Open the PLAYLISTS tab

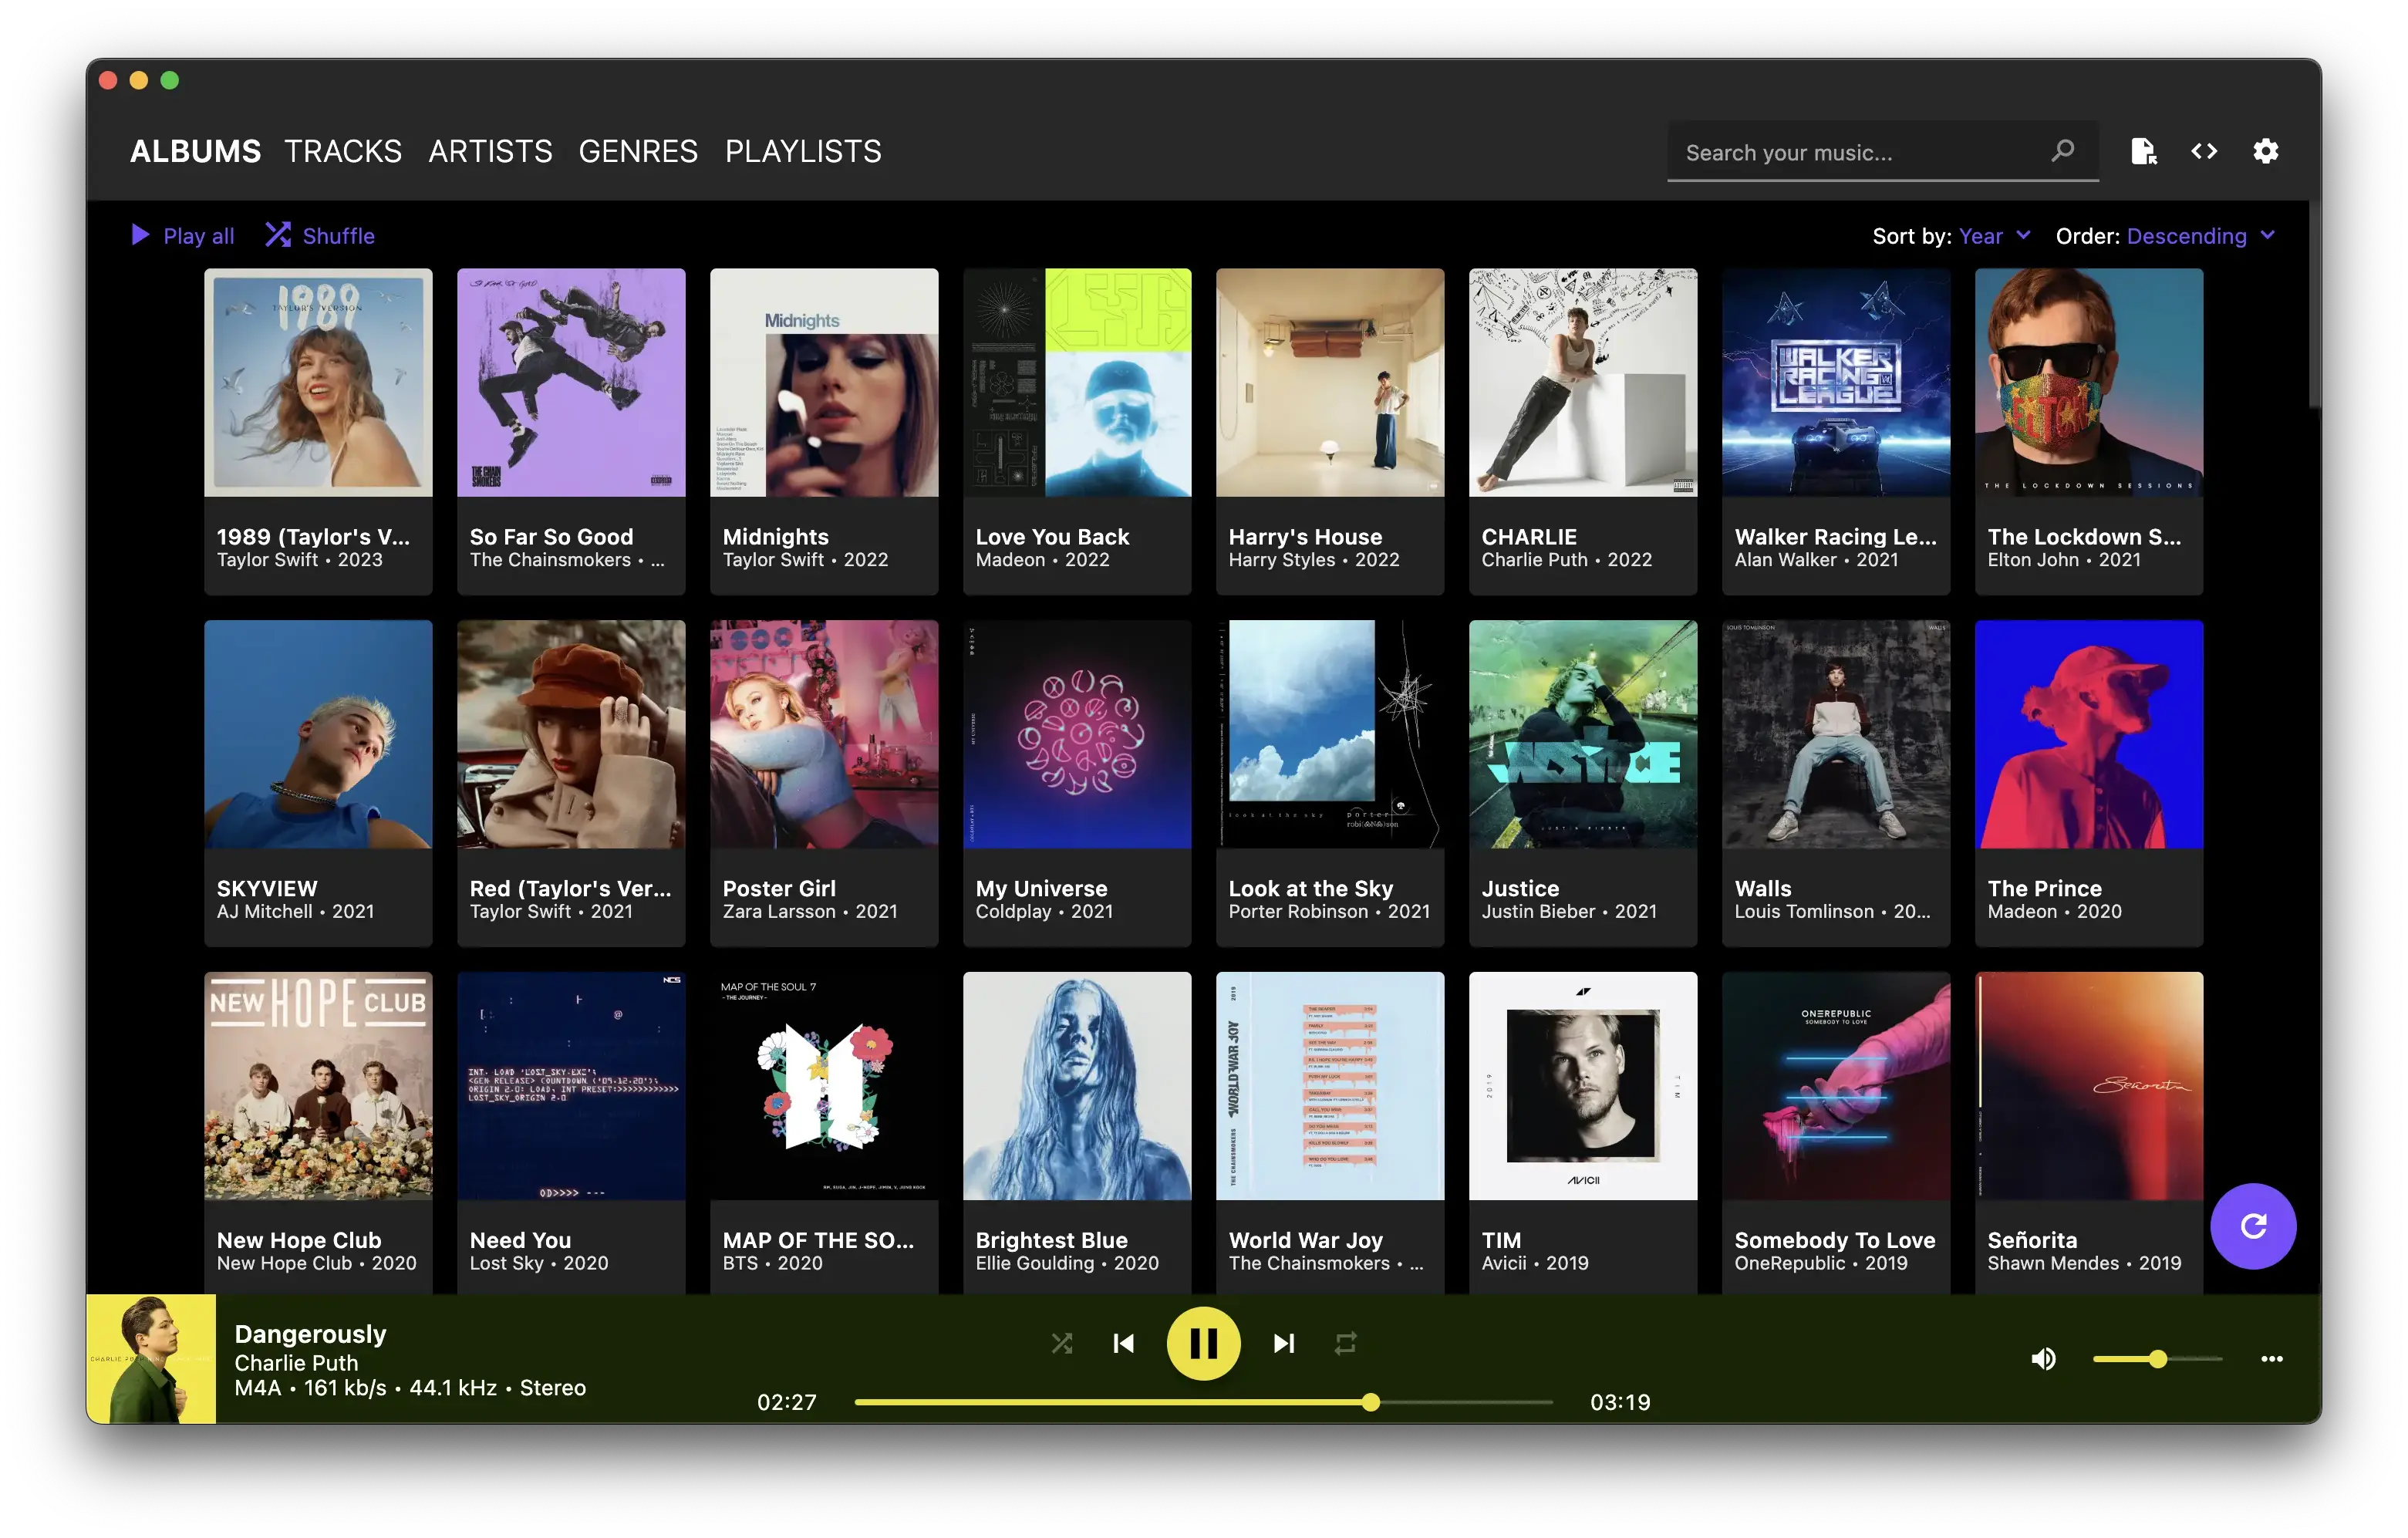coord(803,151)
